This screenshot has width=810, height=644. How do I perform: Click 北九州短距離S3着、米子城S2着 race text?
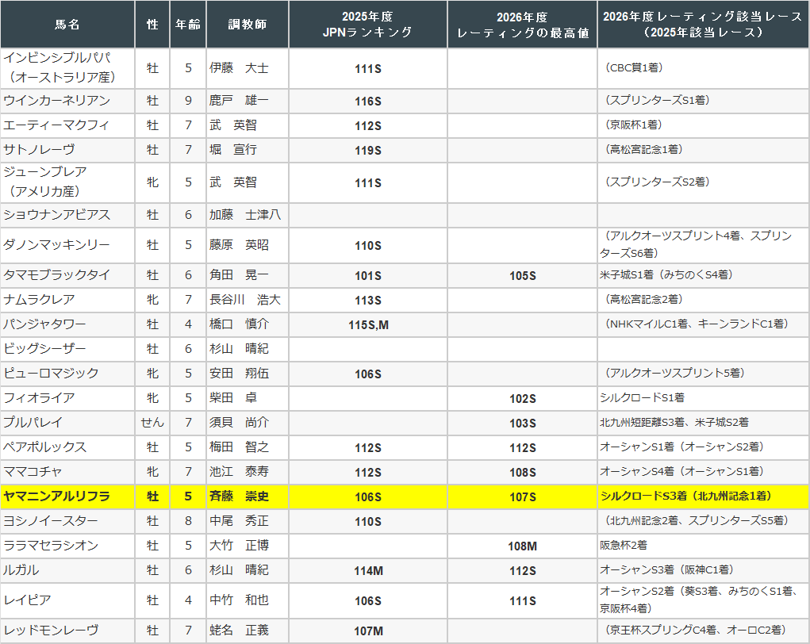(674, 423)
